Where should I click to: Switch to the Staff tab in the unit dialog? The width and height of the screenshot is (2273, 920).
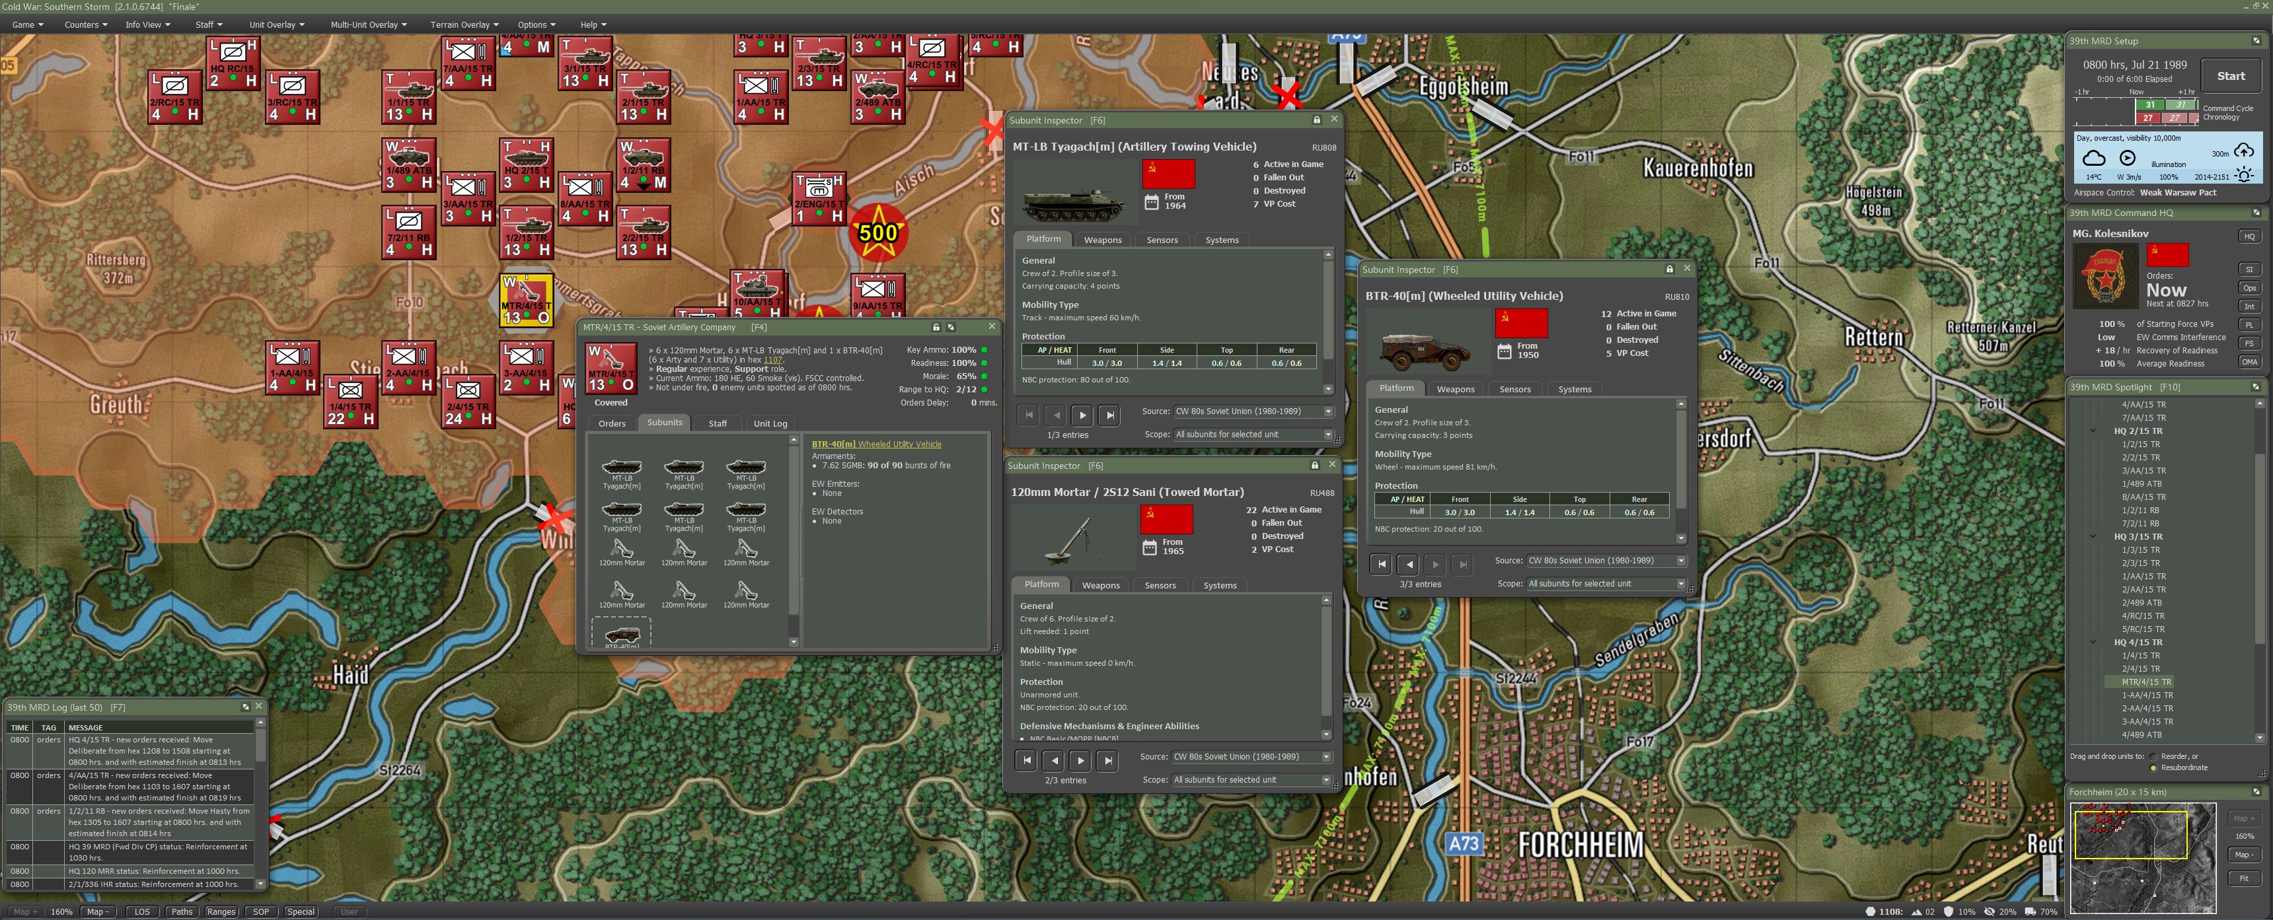coord(718,423)
